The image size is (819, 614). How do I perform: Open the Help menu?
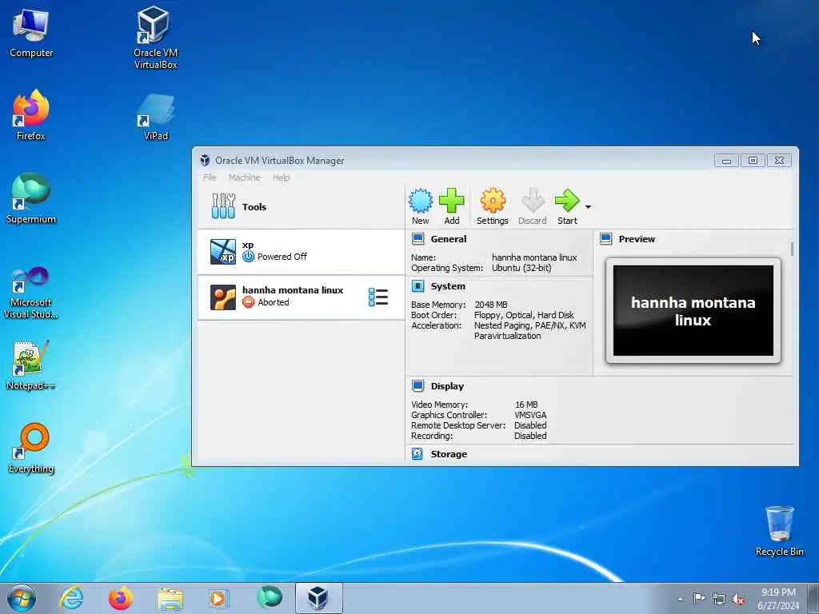pyautogui.click(x=281, y=177)
